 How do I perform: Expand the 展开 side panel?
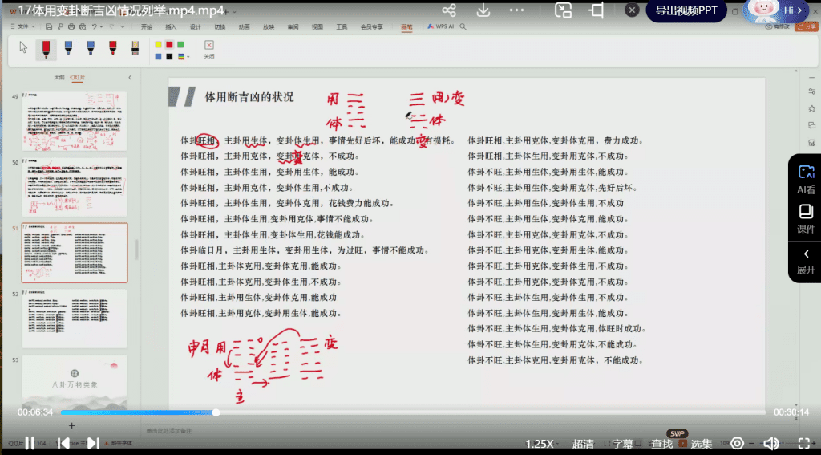pos(805,259)
